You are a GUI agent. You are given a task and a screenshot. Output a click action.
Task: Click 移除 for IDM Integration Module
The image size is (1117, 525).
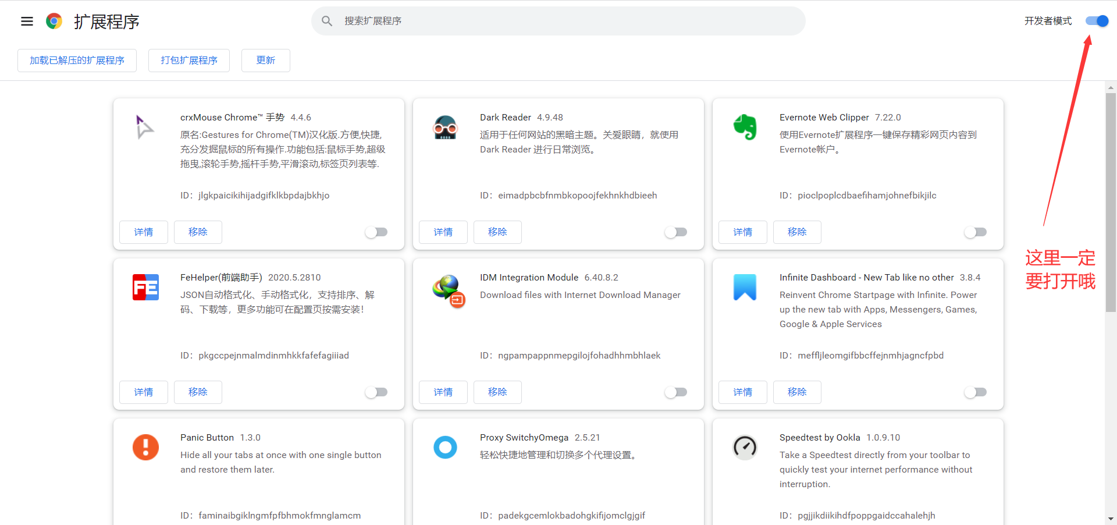click(x=497, y=392)
